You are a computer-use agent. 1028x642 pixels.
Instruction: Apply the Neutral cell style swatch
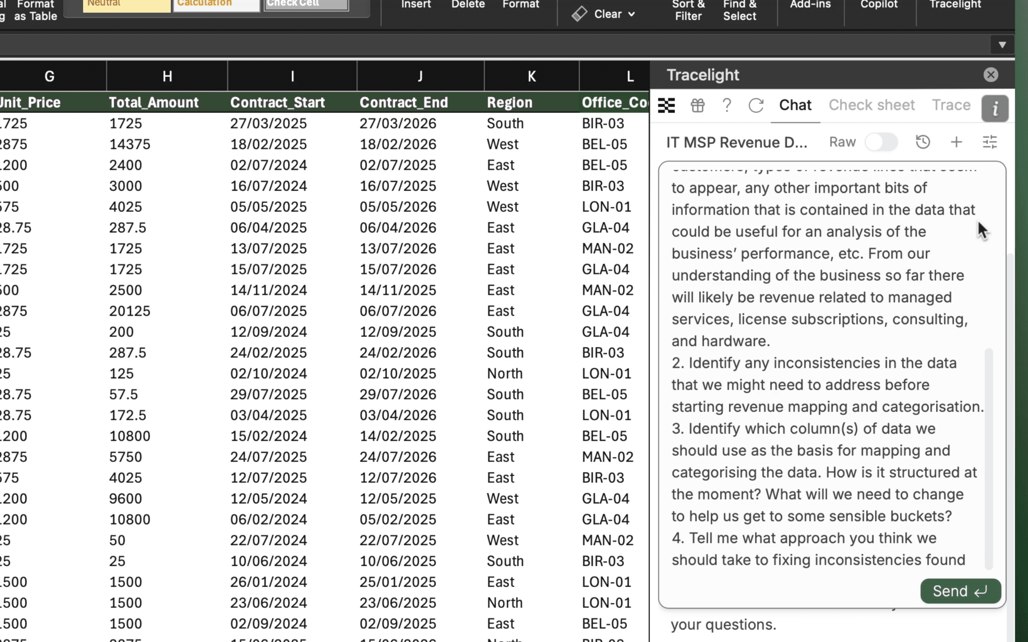(126, 5)
